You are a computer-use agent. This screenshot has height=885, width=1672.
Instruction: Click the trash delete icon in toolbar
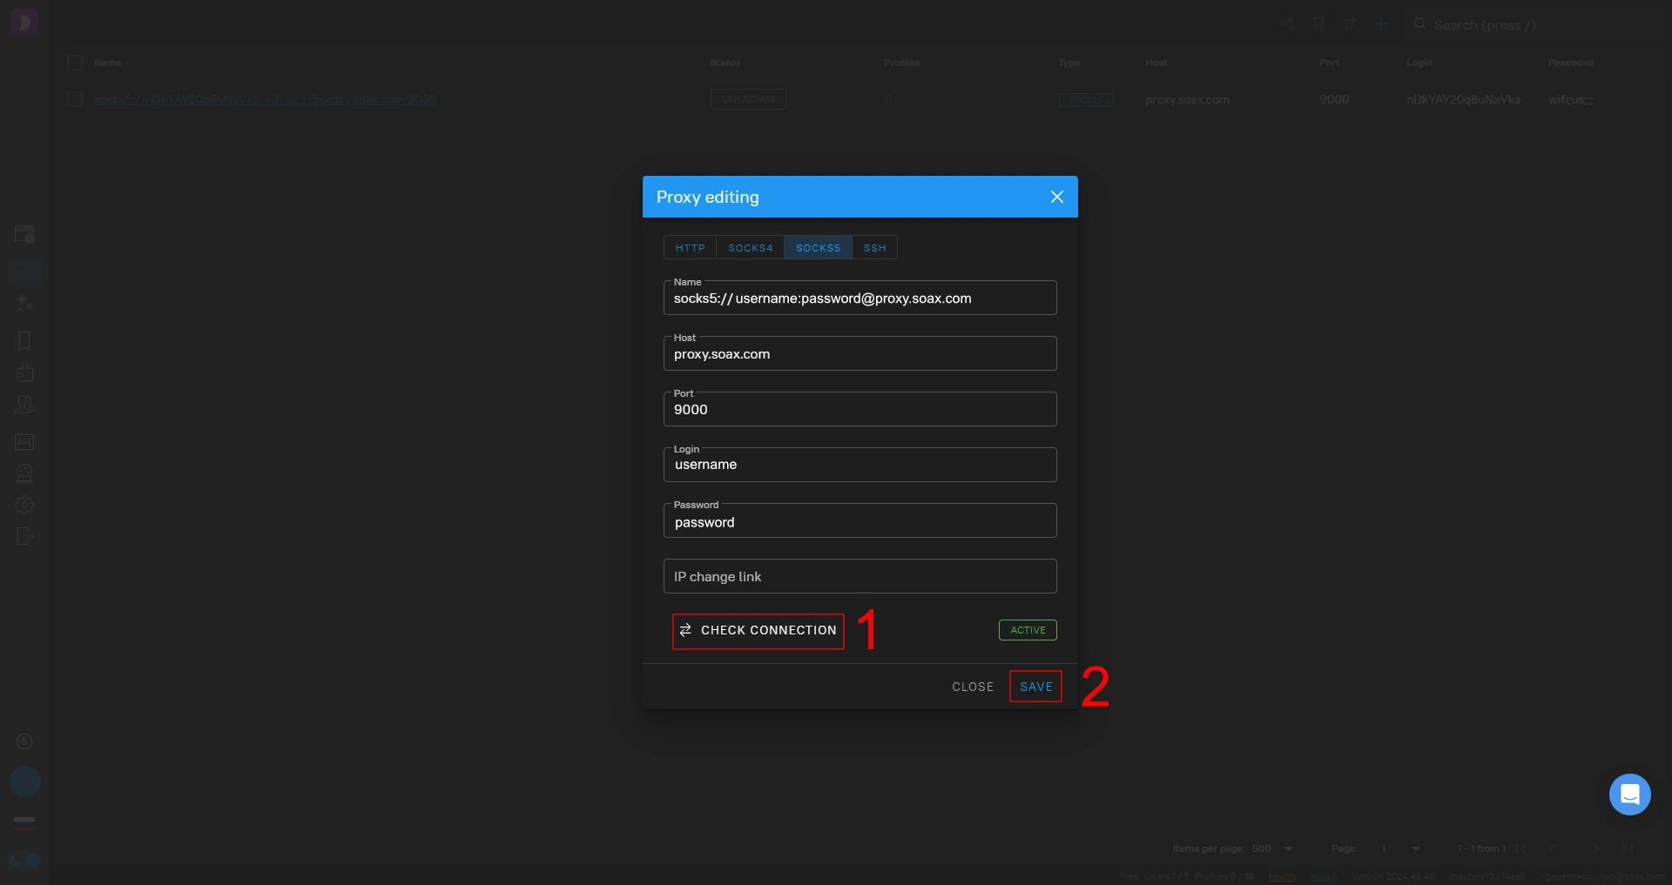tap(1318, 24)
